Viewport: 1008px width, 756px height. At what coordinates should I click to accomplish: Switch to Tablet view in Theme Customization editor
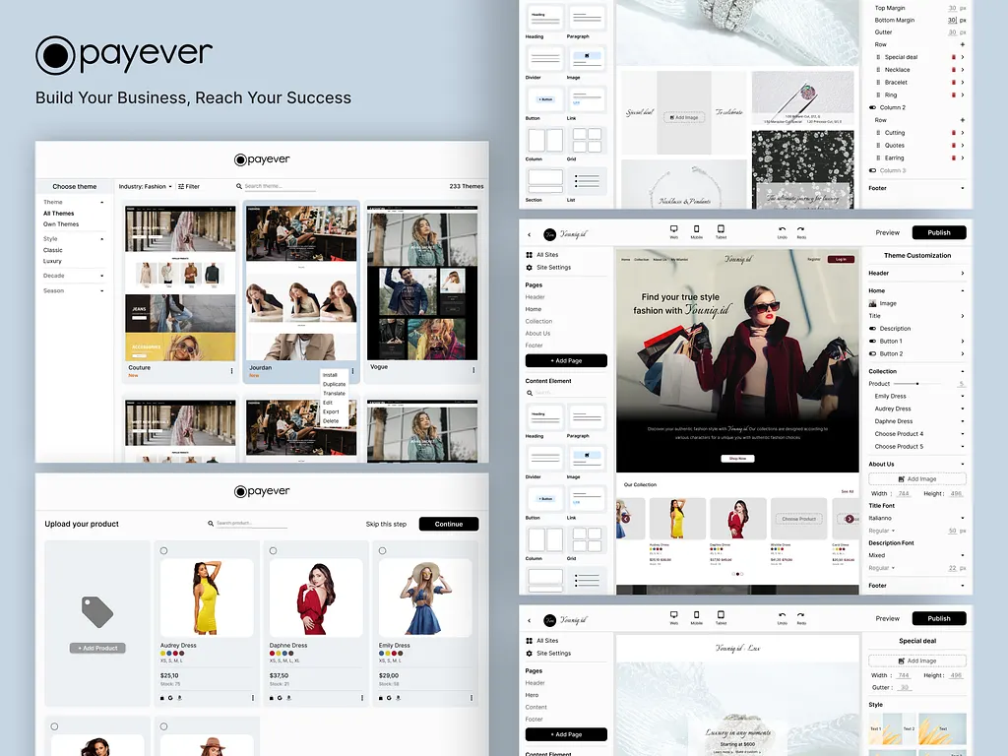[x=721, y=231]
